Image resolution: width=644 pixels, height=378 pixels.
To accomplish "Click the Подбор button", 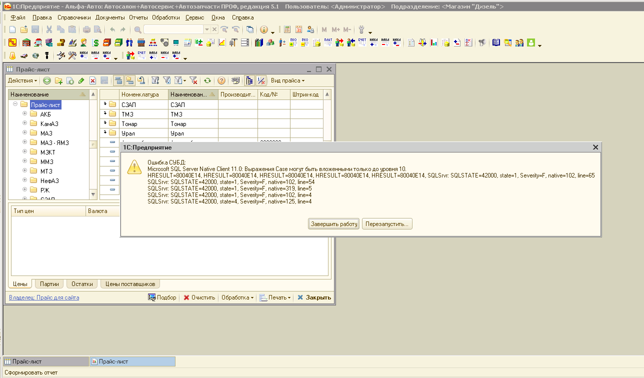I will point(162,297).
